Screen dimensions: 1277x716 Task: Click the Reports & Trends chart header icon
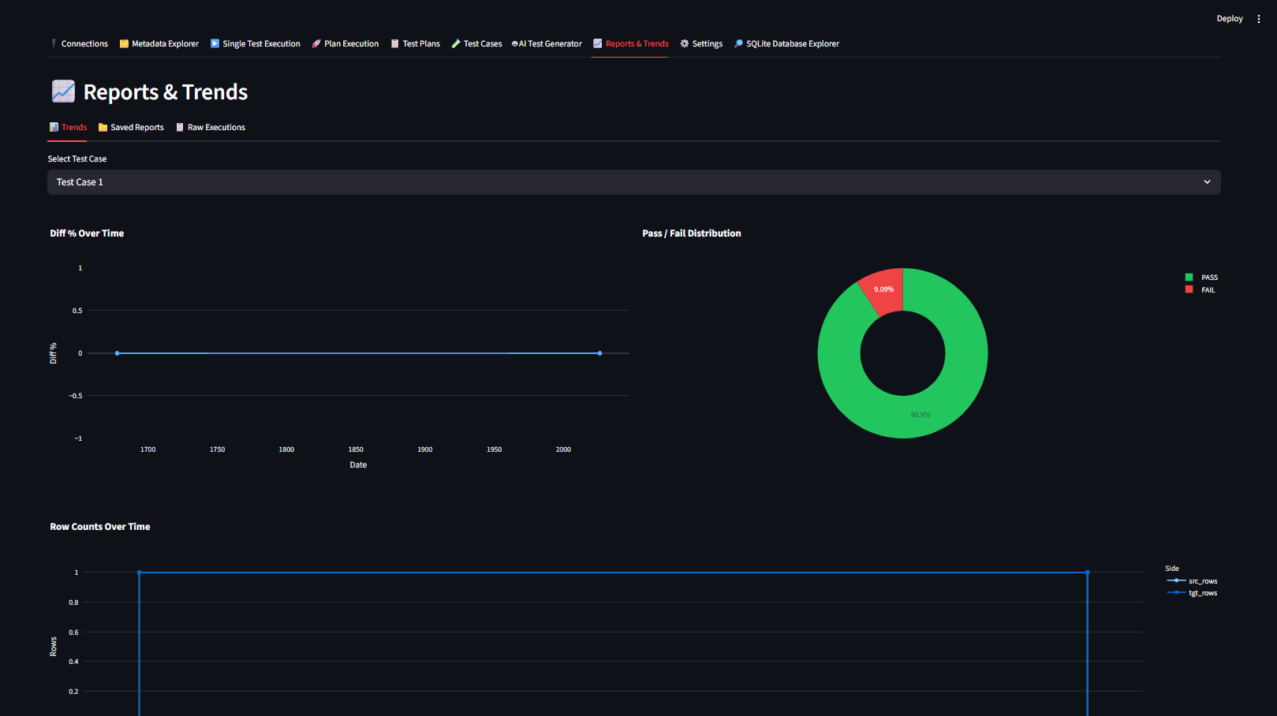click(x=62, y=91)
